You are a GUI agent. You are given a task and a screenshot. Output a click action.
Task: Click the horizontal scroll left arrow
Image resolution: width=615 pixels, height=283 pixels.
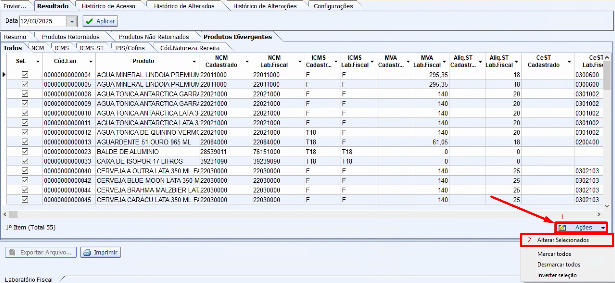5,214
